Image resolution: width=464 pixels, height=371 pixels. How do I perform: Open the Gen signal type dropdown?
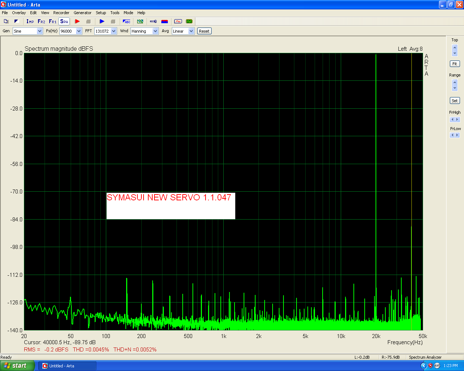[40, 31]
